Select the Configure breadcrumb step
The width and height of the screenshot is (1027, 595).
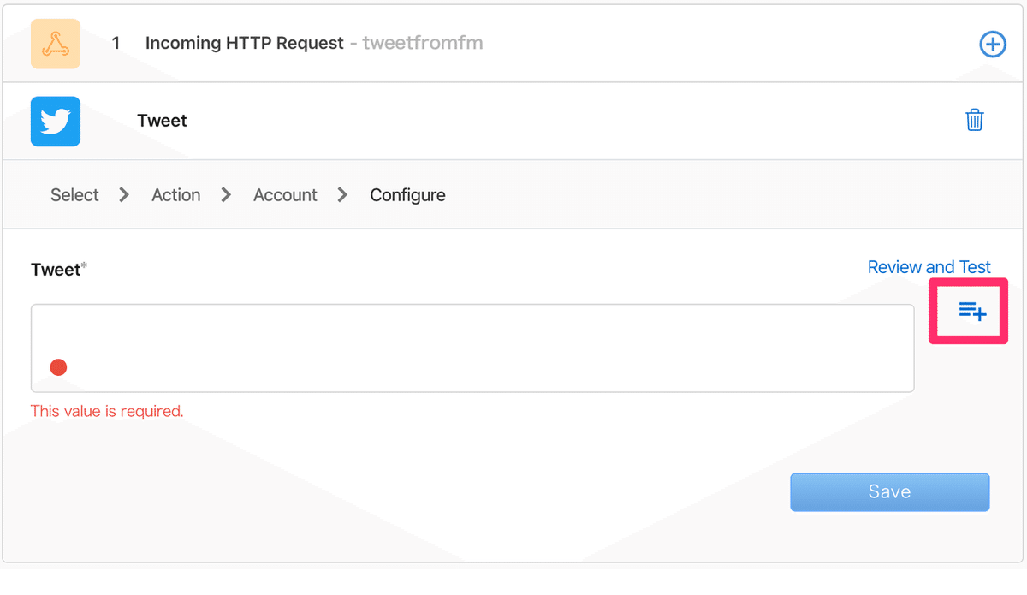click(x=407, y=195)
